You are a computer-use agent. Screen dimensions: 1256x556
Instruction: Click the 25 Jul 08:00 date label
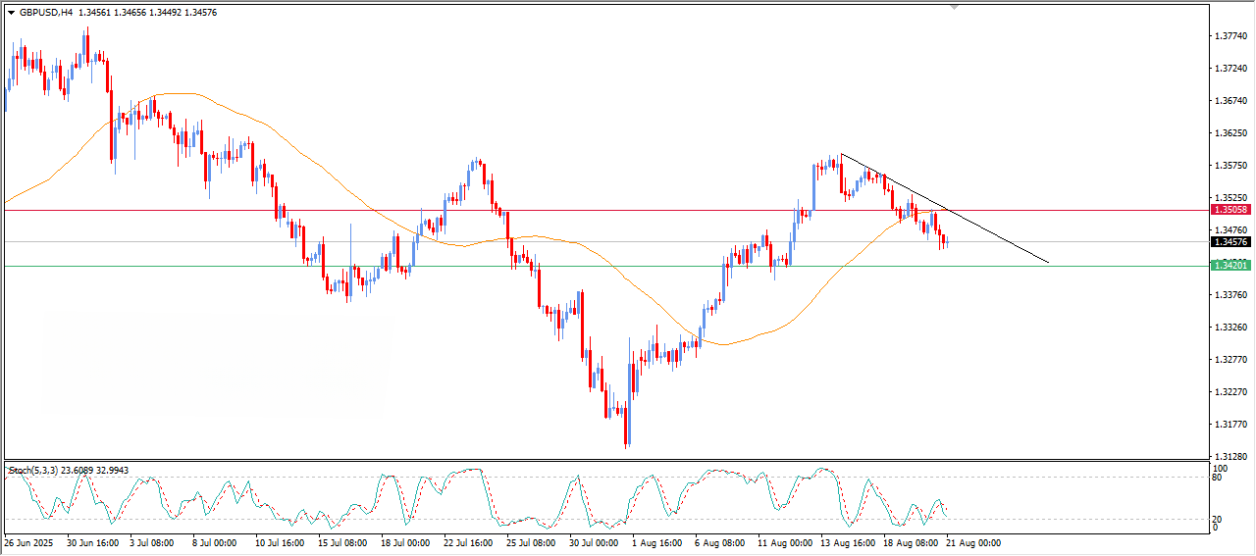(x=532, y=542)
